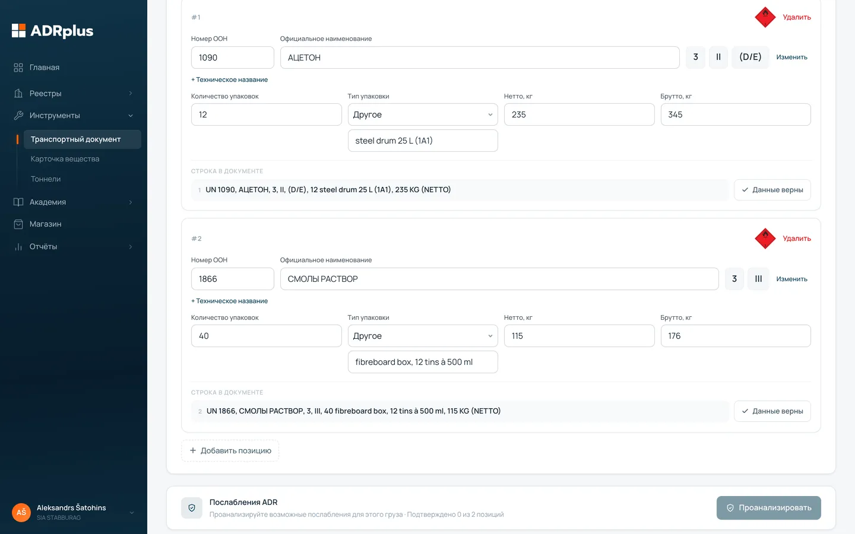This screenshot has width=855, height=534.
Task: Open Тоннели page
Action: tap(46, 179)
